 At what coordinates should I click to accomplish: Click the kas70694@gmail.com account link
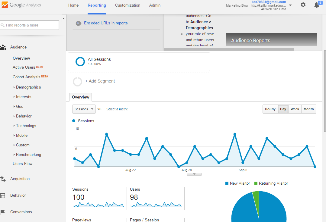[x=269, y=2]
